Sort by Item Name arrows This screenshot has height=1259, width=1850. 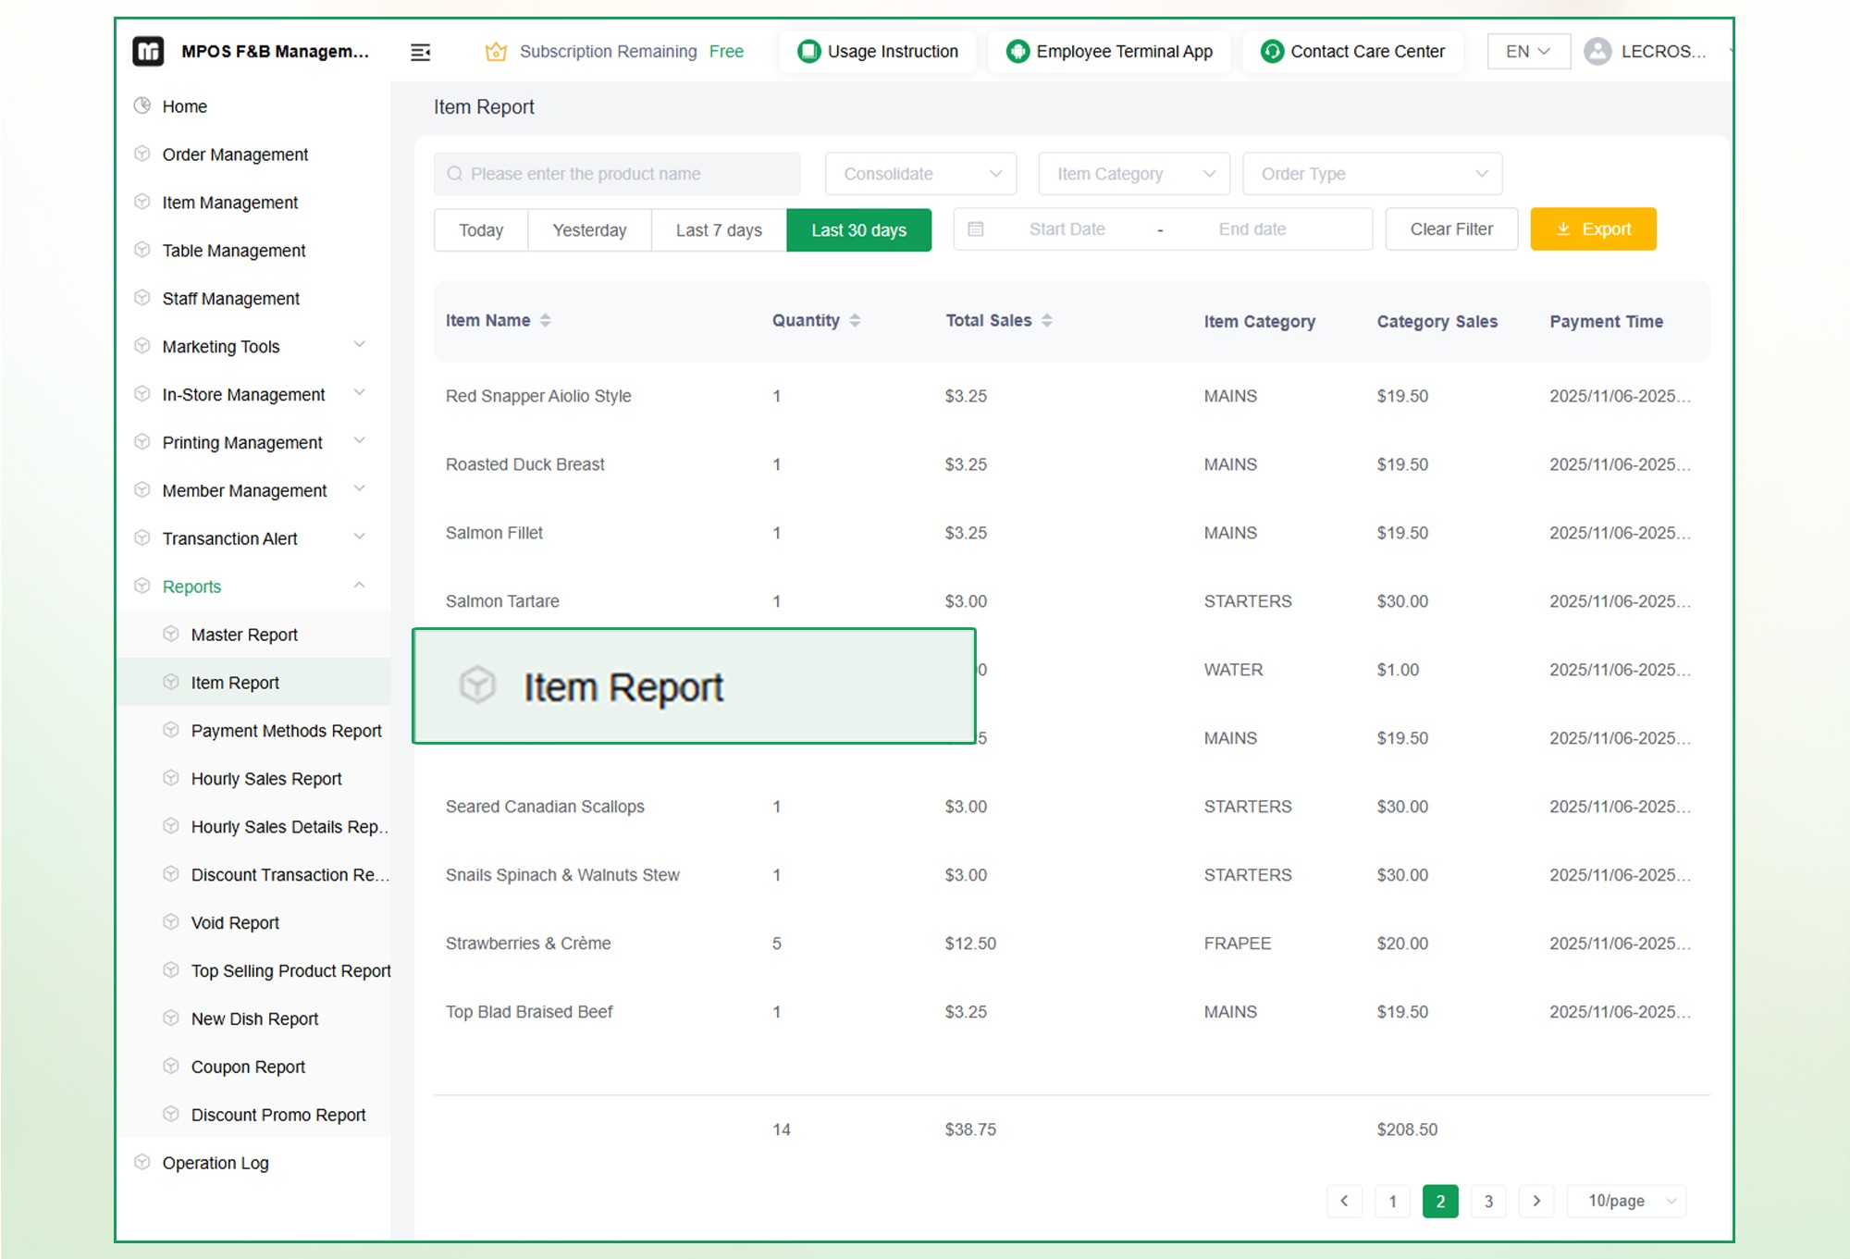[546, 320]
